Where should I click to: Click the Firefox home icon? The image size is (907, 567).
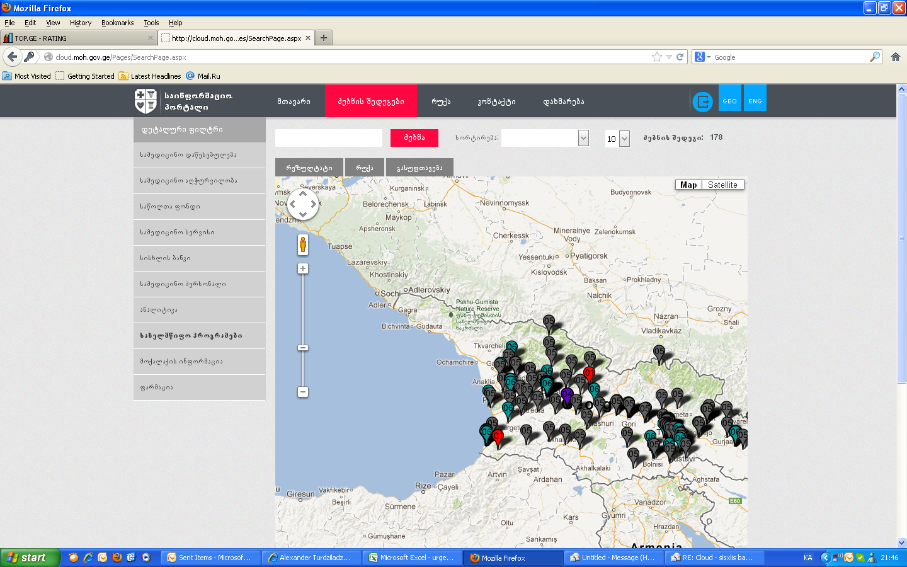pyautogui.click(x=895, y=57)
